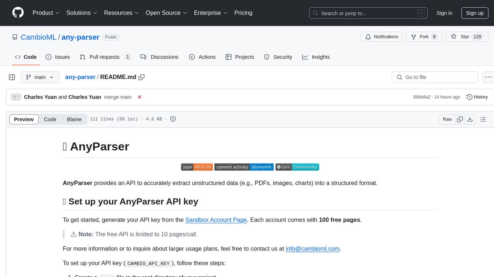Click the CAMBIO_API_KEY code text
The width and height of the screenshot is (494, 277).
[149, 263]
